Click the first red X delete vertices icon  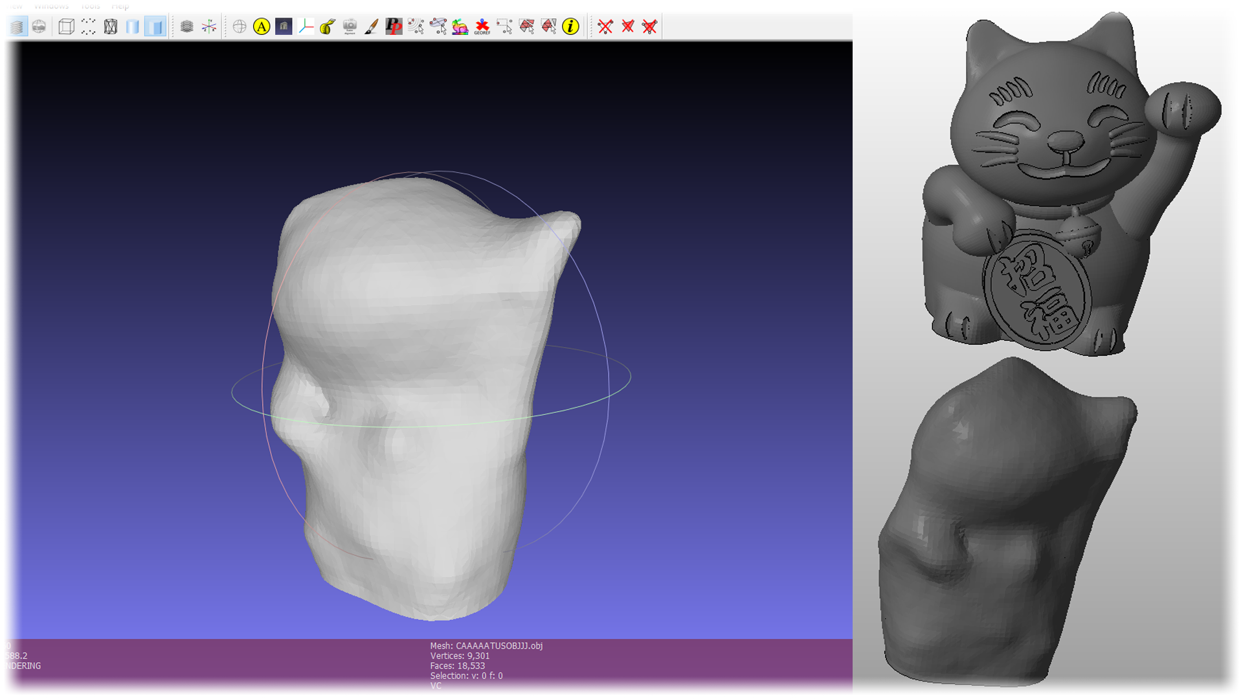click(605, 27)
